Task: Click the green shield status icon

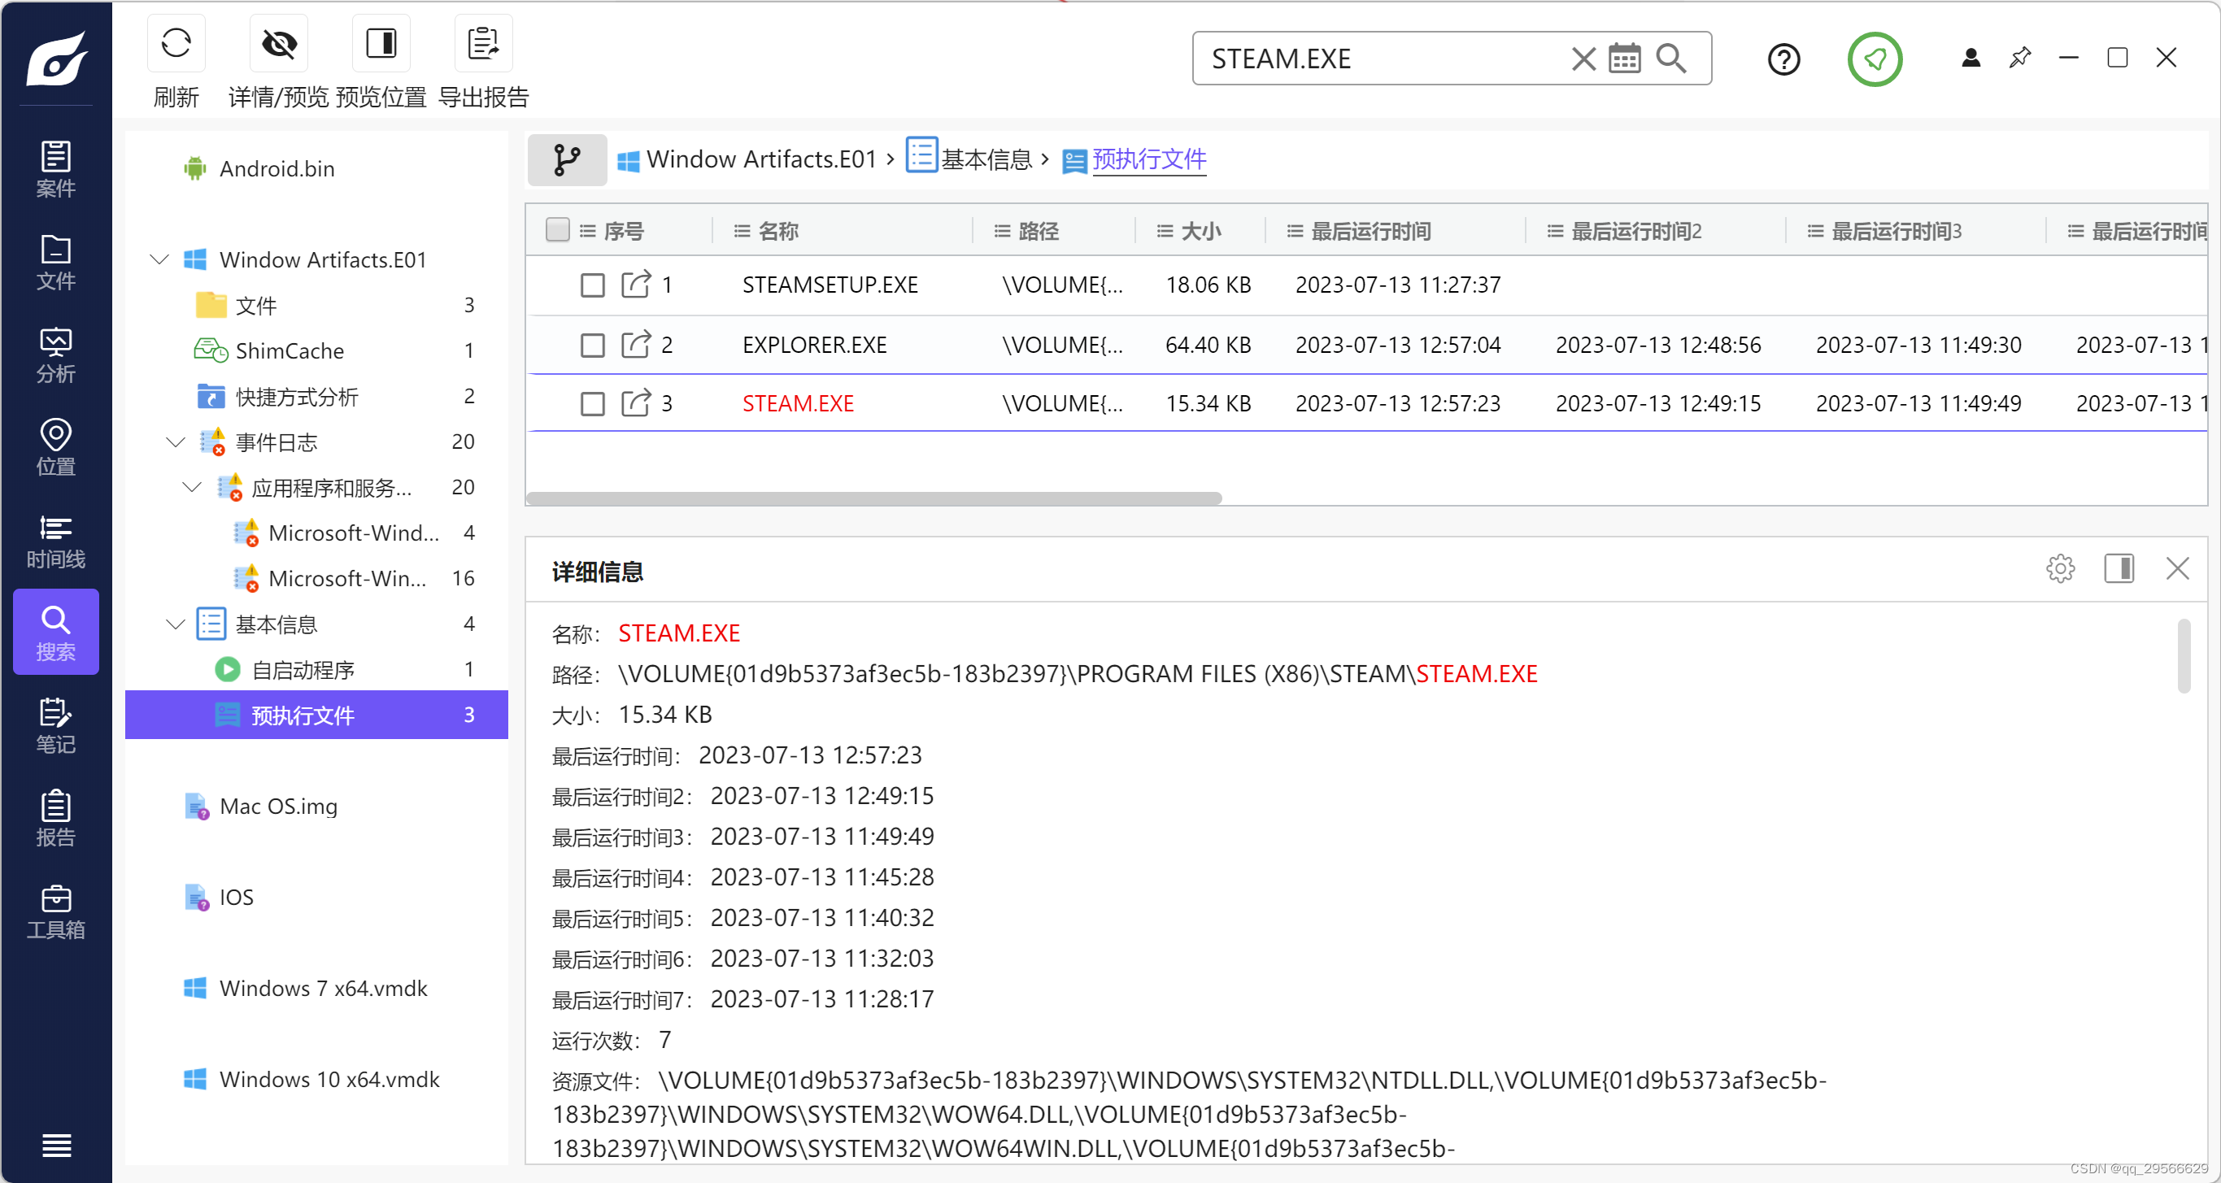Action: coord(1875,59)
